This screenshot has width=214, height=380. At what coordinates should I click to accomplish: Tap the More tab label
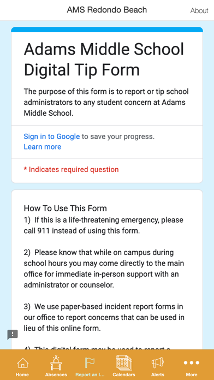(192, 375)
